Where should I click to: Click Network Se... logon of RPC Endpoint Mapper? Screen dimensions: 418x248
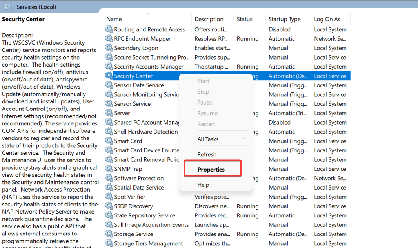(x=330, y=39)
